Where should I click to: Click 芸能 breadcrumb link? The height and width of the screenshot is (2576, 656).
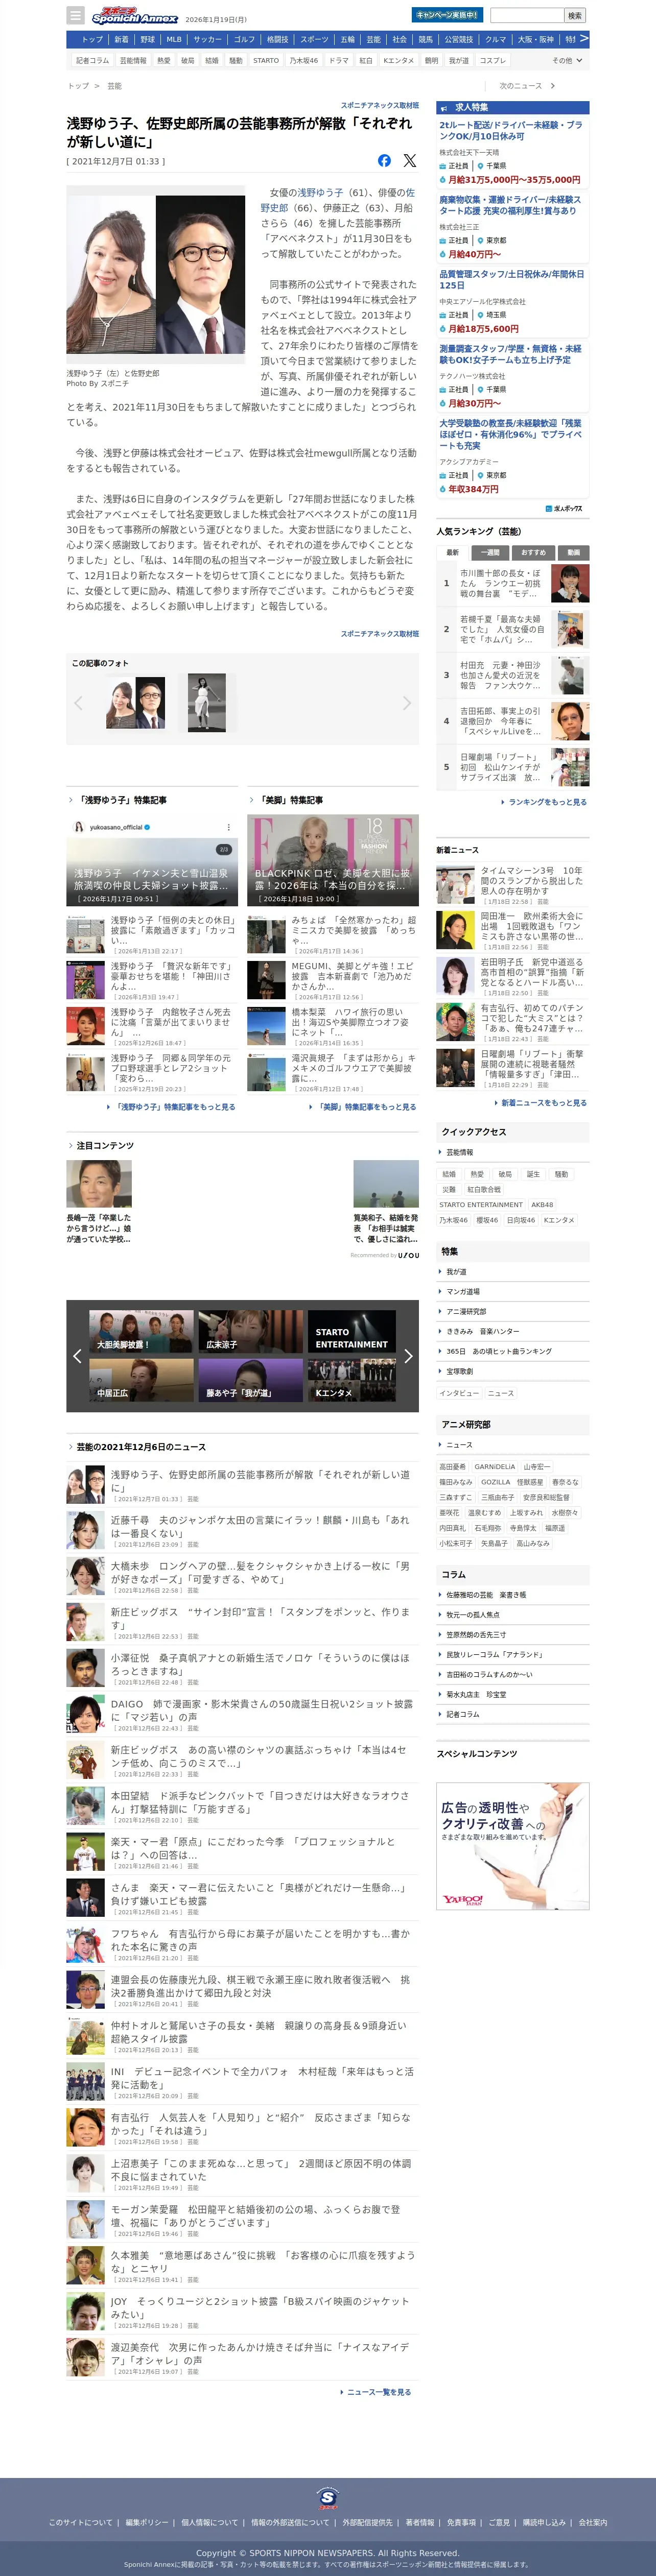tap(114, 86)
